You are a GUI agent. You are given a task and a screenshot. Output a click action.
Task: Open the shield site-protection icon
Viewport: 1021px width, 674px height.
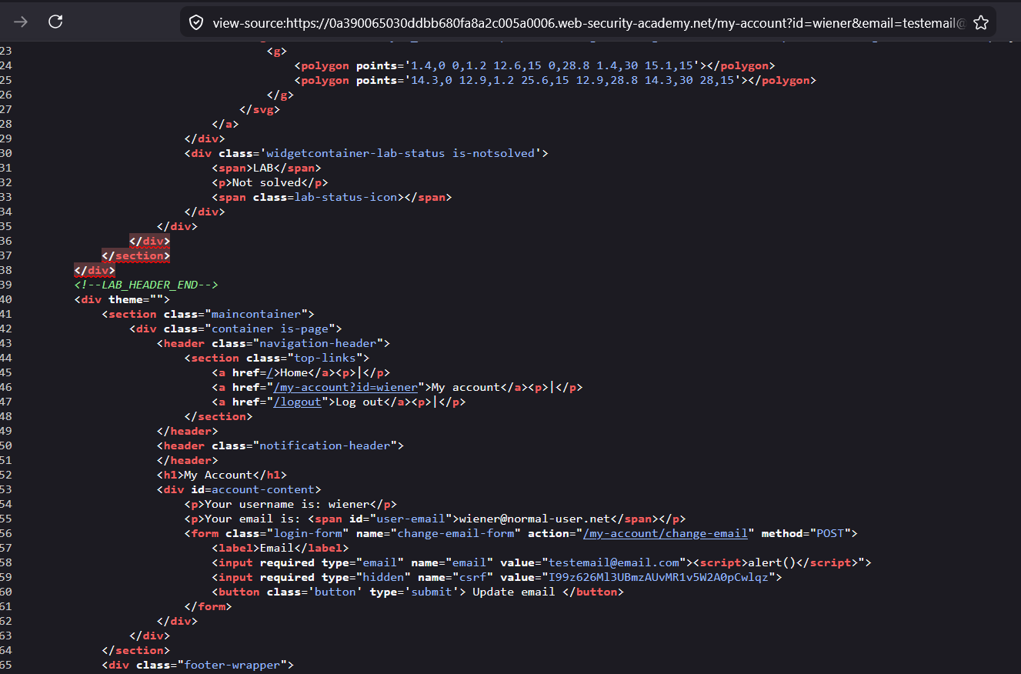(x=196, y=22)
